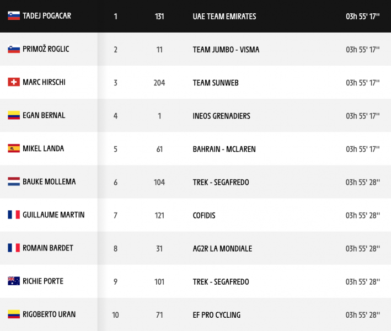
Task: Click Dutch flag next to Bauke Mollema
Action: click(14, 181)
